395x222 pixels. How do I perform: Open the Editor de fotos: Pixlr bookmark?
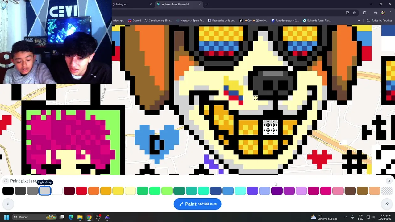click(317, 21)
